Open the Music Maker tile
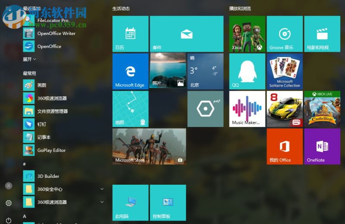 point(247,109)
